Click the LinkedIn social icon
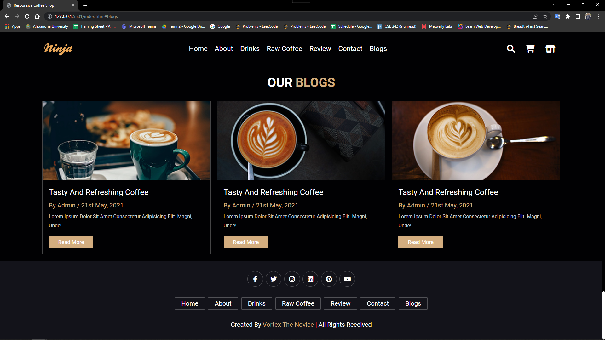 pyautogui.click(x=310, y=279)
